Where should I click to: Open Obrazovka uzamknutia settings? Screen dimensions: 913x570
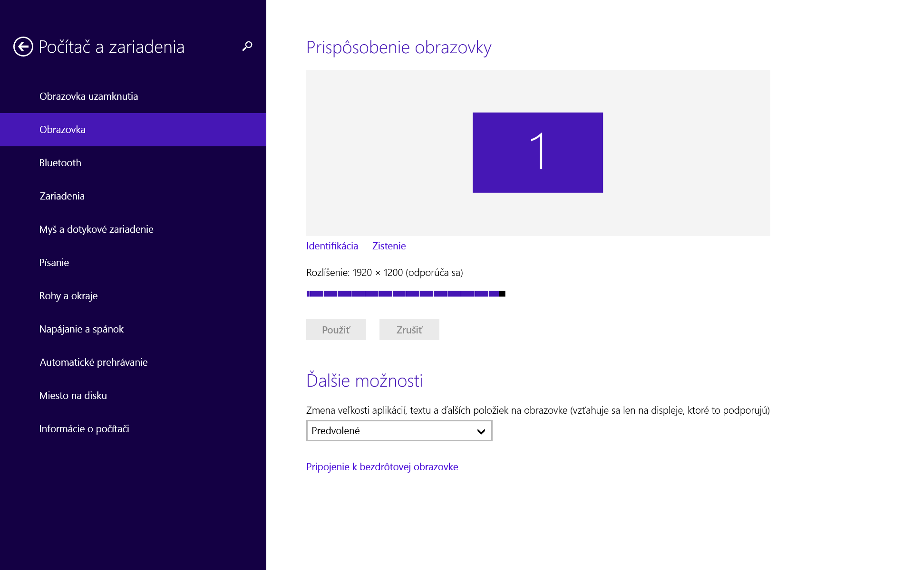[133, 96]
